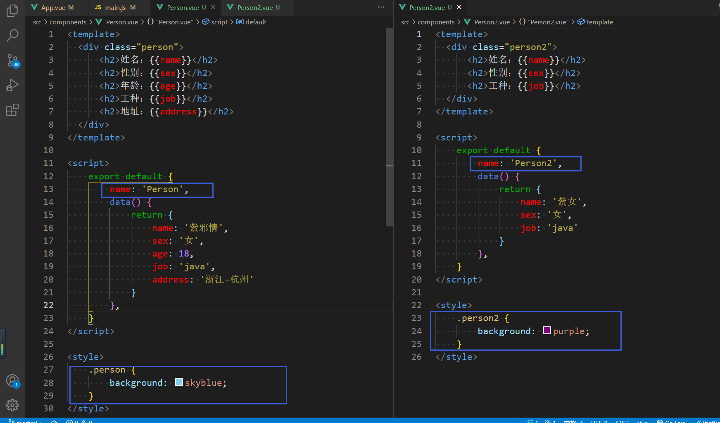This screenshot has height=423, width=720.
Task: Click class="person" attribute in left editor
Action: click(141, 47)
